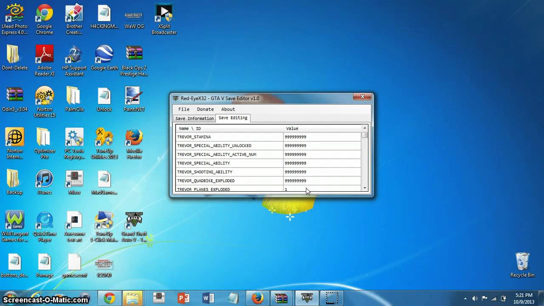Click value cell of TREVOR_SHOOTING_ABILITY
The image size is (544, 306).
(x=322, y=172)
